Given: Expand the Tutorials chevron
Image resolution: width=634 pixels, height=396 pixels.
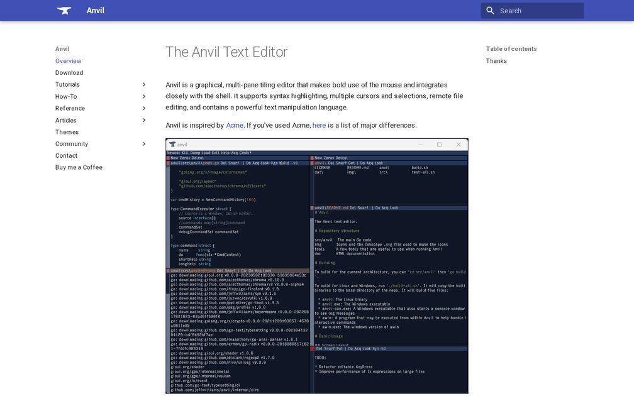Looking at the screenshot, I should coord(144,84).
